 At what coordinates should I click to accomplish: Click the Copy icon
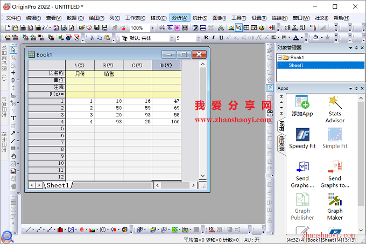click(100, 38)
